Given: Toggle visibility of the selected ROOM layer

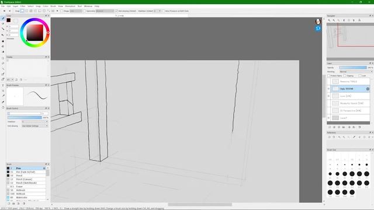Looking at the screenshot, I should [x=328, y=89].
